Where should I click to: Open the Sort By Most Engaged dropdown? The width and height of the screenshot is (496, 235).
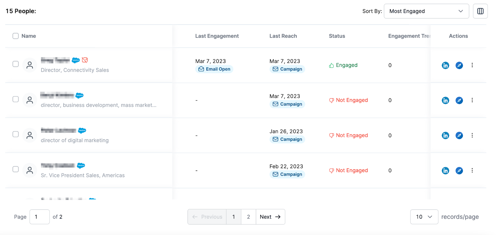[426, 11]
